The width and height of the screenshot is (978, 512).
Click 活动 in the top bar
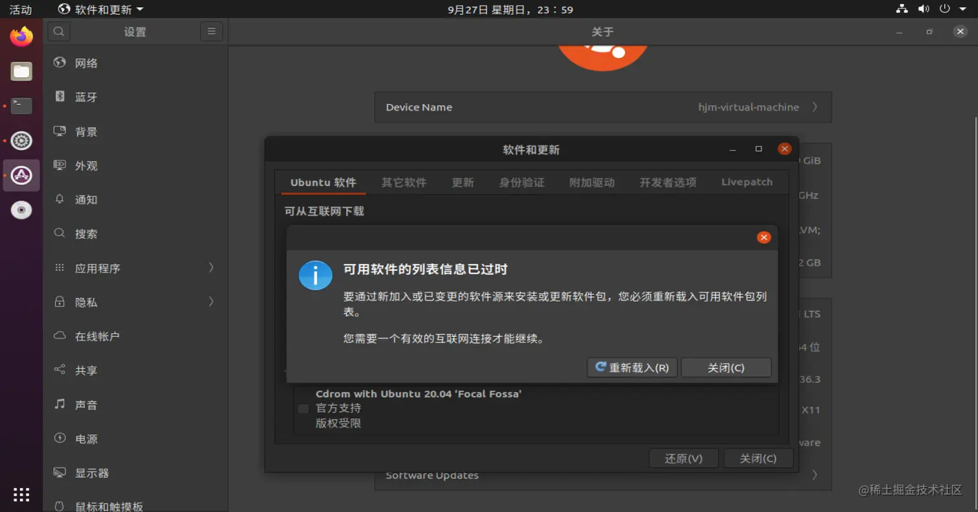tap(21, 10)
